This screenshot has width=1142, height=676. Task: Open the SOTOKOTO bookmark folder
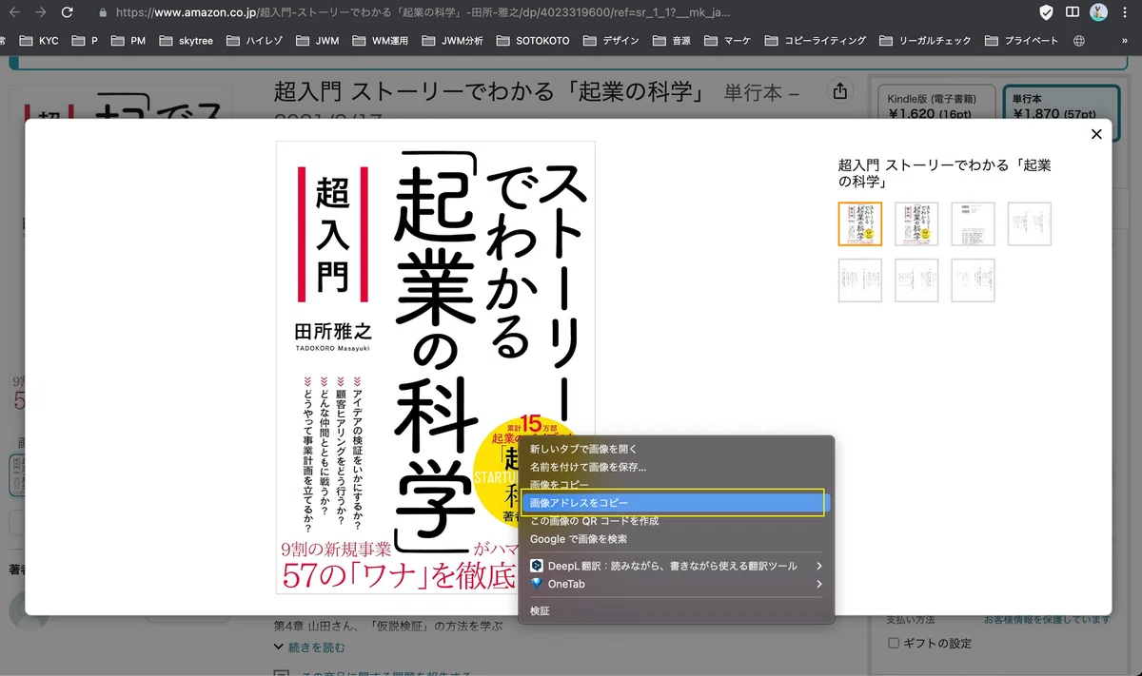point(532,41)
